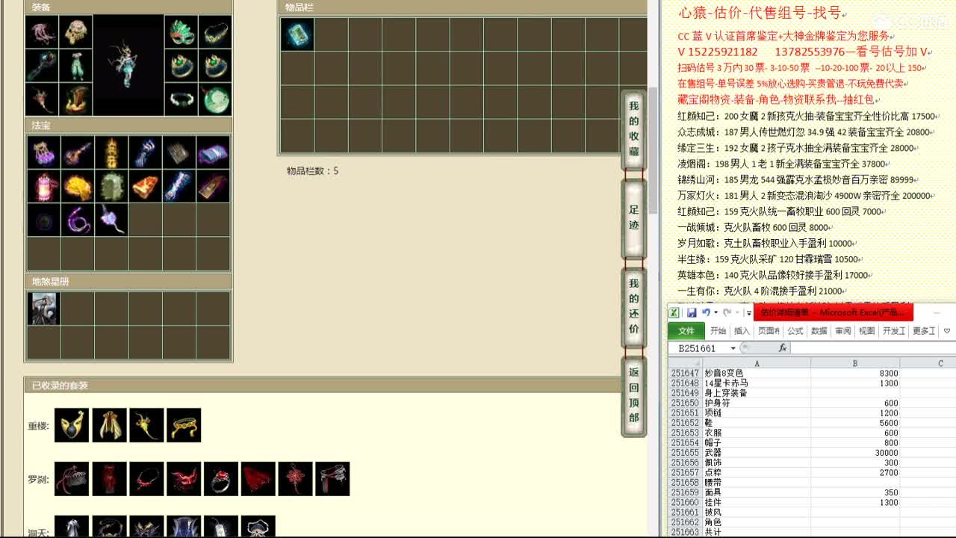956x538 pixels.
Task: Select the red cape in 罗刹 set
Action: click(258, 479)
